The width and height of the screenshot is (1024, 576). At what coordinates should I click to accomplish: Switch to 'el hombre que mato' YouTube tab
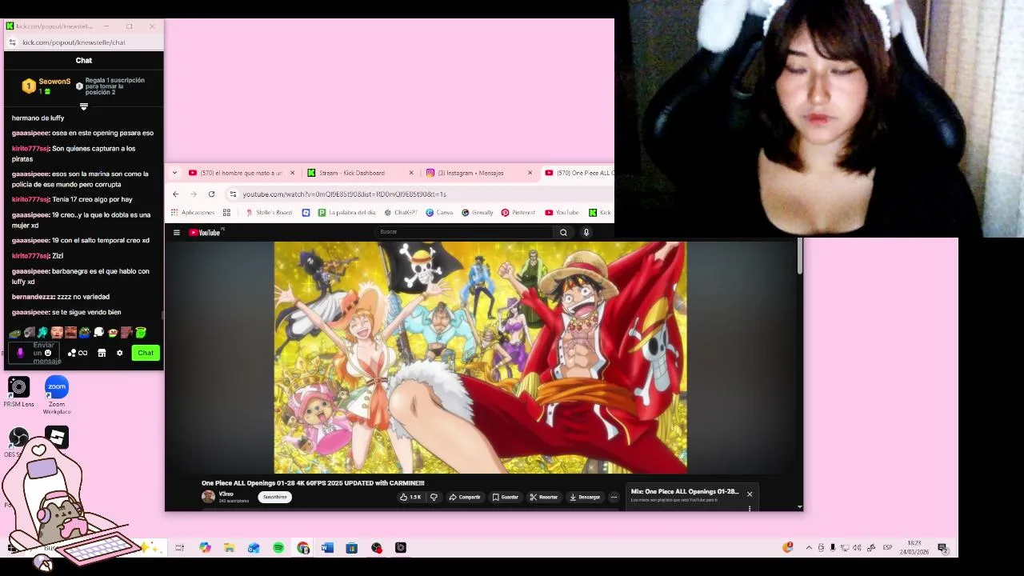tap(240, 173)
